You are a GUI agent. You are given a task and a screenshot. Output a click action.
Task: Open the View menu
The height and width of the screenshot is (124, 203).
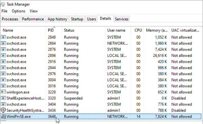[34, 11]
